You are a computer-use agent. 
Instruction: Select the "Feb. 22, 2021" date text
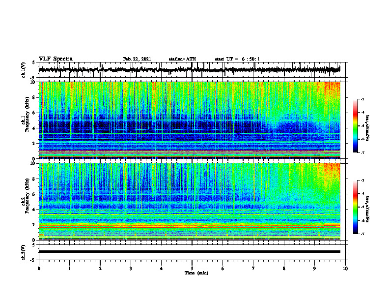click(x=137, y=59)
